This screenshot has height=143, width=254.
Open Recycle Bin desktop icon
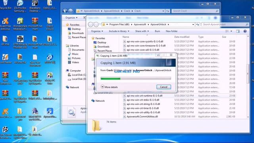pos(6,5)
